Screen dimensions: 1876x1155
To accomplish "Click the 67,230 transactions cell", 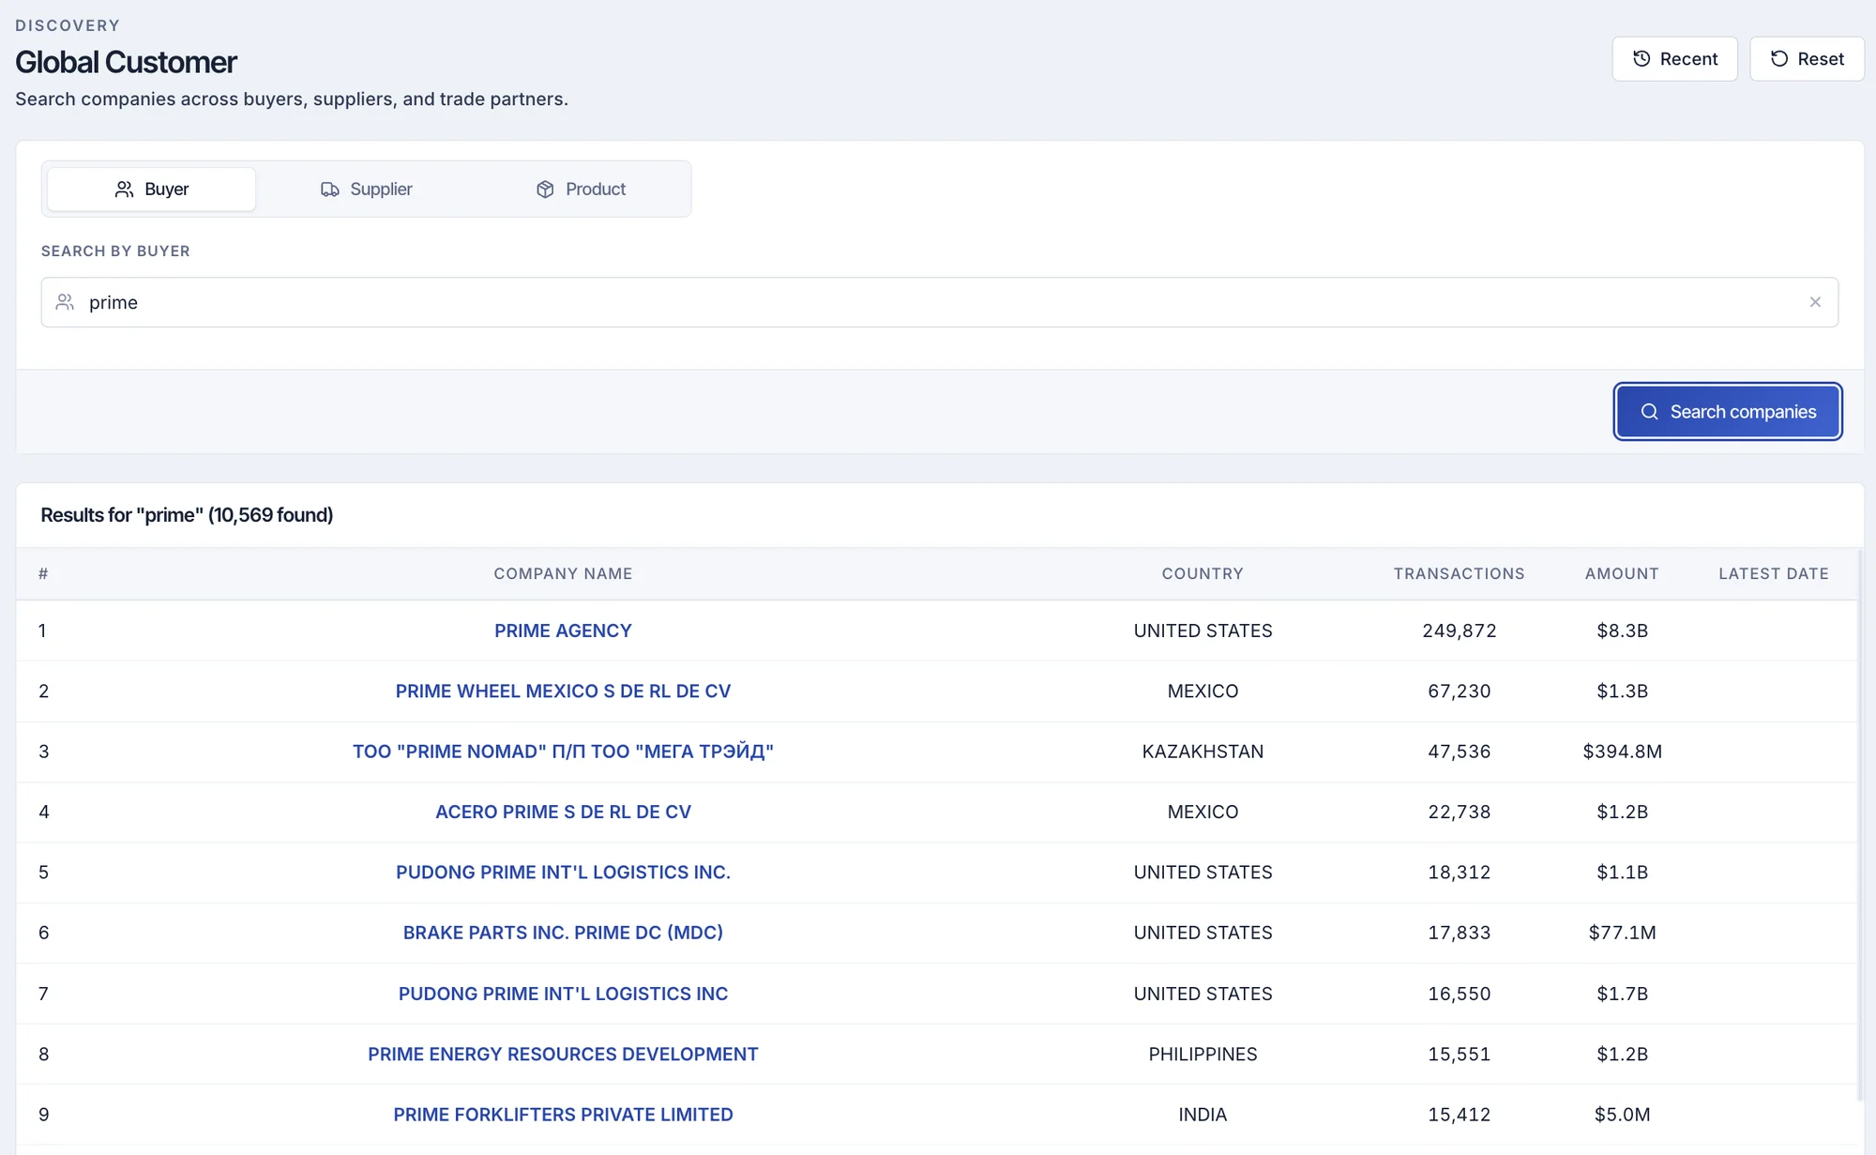I will [1459, 691].
